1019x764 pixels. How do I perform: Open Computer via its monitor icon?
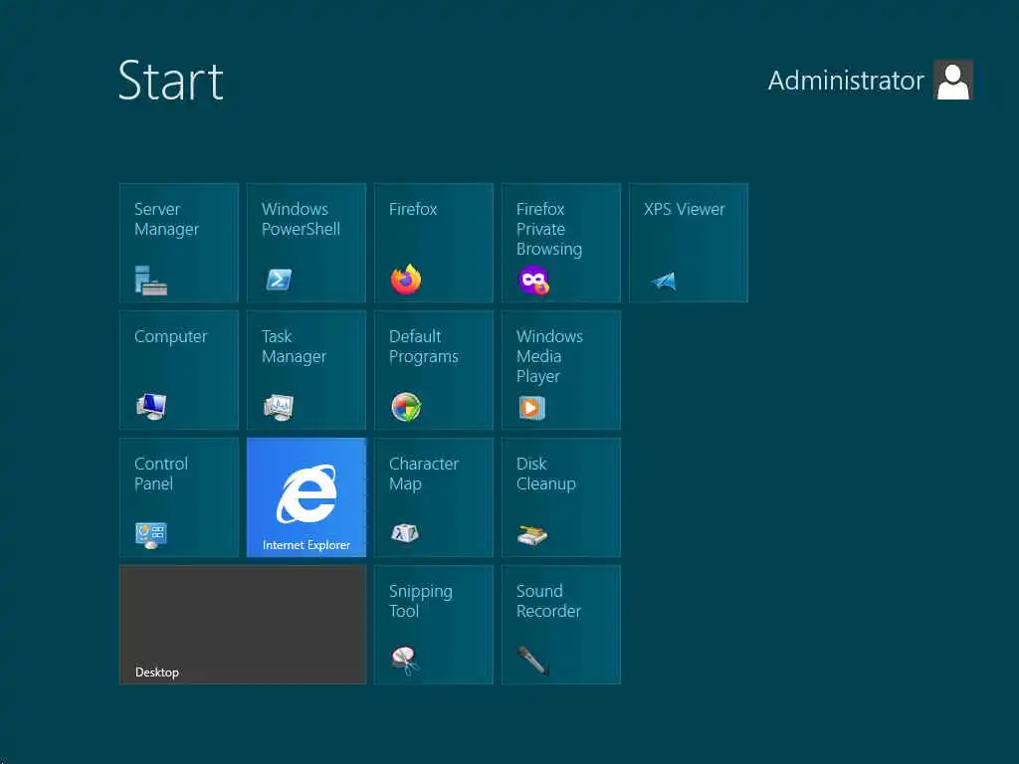151,407
